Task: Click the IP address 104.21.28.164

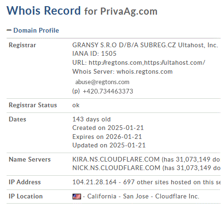Action: tap(94, 182)
